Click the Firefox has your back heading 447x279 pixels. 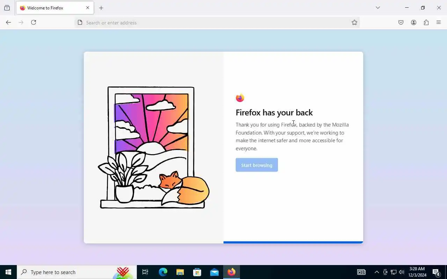pos(274,112)
